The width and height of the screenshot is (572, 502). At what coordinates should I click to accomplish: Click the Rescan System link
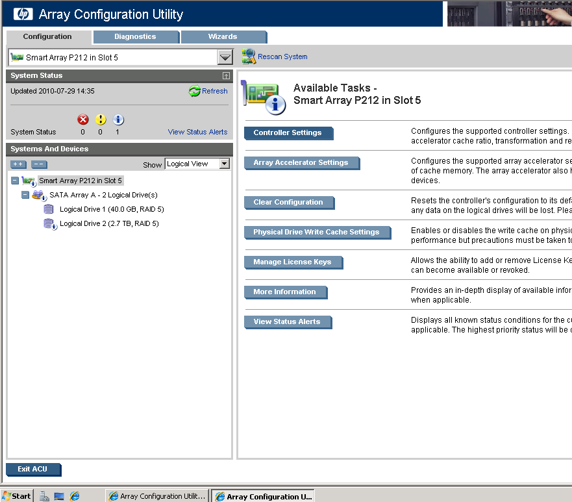pos(282,56)
